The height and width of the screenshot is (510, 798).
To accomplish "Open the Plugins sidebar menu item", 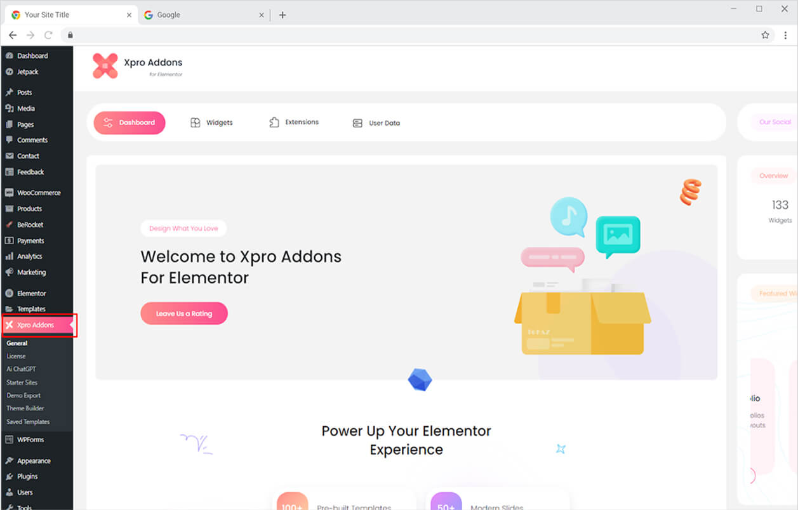I will click(x=27, y=476).
